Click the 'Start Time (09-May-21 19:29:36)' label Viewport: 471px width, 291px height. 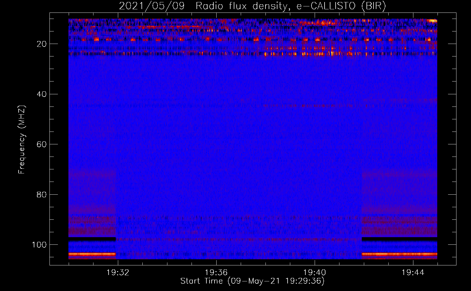tap(252, 281)
